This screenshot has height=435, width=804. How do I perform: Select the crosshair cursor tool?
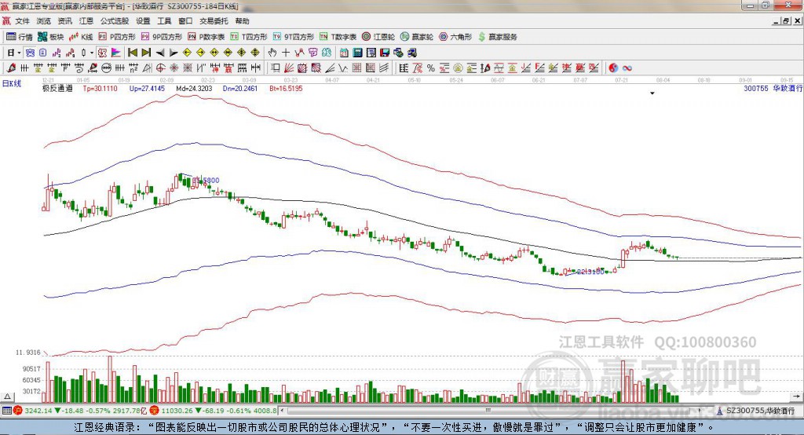click(x=286, y=53)
